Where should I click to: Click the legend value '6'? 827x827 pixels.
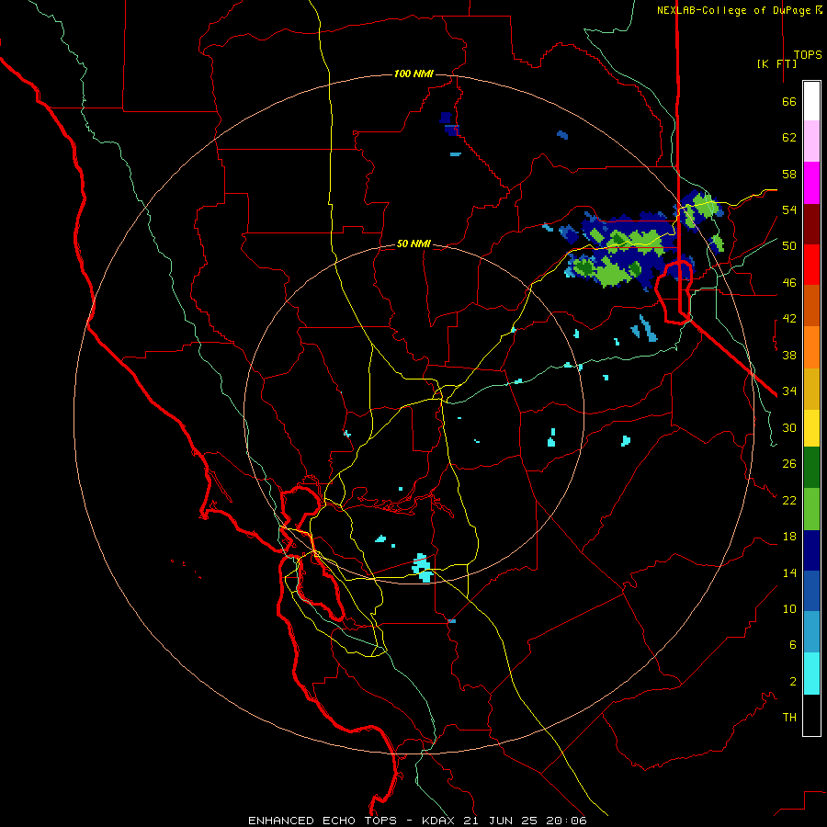(x=793, y=644)
